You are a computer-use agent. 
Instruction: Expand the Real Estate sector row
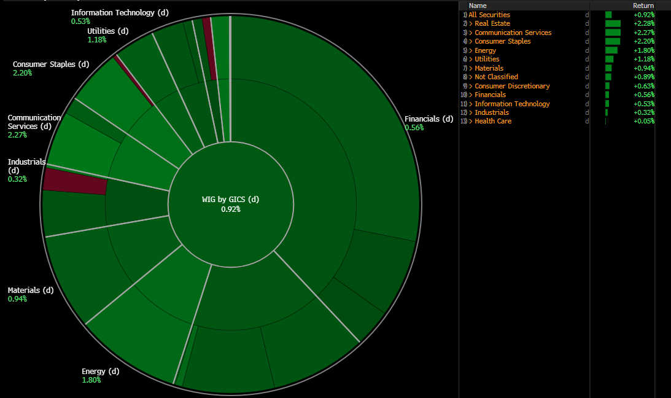471,23
